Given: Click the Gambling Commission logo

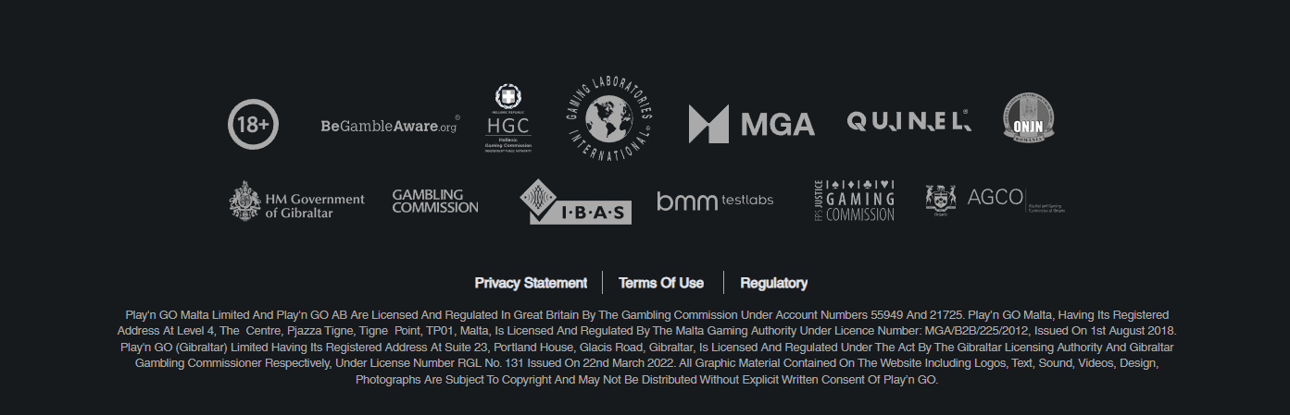Looking at the screenshot, I should point(435,201).
